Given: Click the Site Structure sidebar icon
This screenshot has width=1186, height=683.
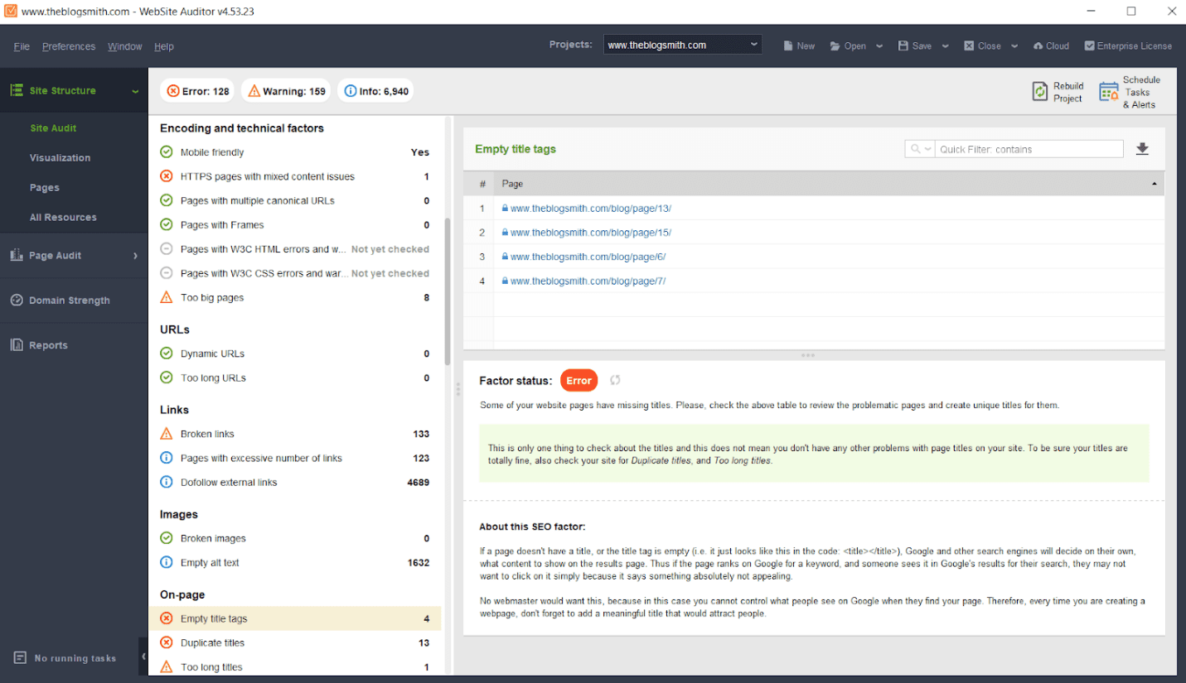Looking at the screenshot, I should 16,90.
